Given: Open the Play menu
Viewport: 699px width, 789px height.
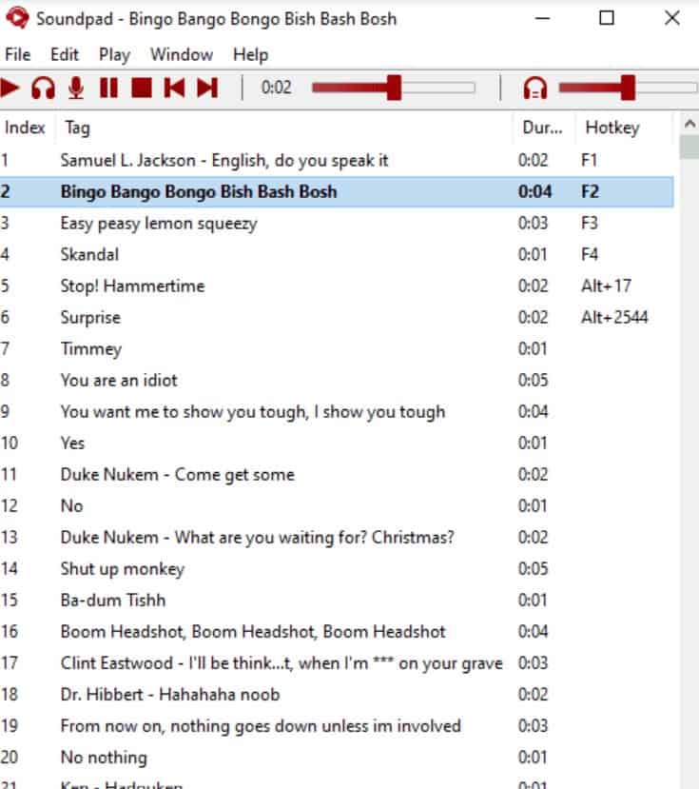Looking at the screenshot, I should pos(114,54).
